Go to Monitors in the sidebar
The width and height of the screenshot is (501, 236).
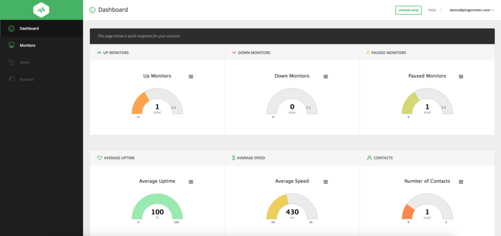(27, 45)
